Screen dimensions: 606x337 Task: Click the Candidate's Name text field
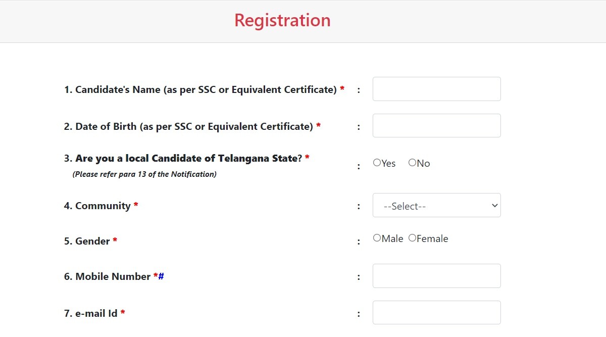click(436, 89)
